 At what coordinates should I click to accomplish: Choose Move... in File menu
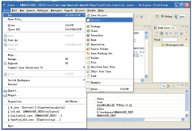[x=44, y=55]
